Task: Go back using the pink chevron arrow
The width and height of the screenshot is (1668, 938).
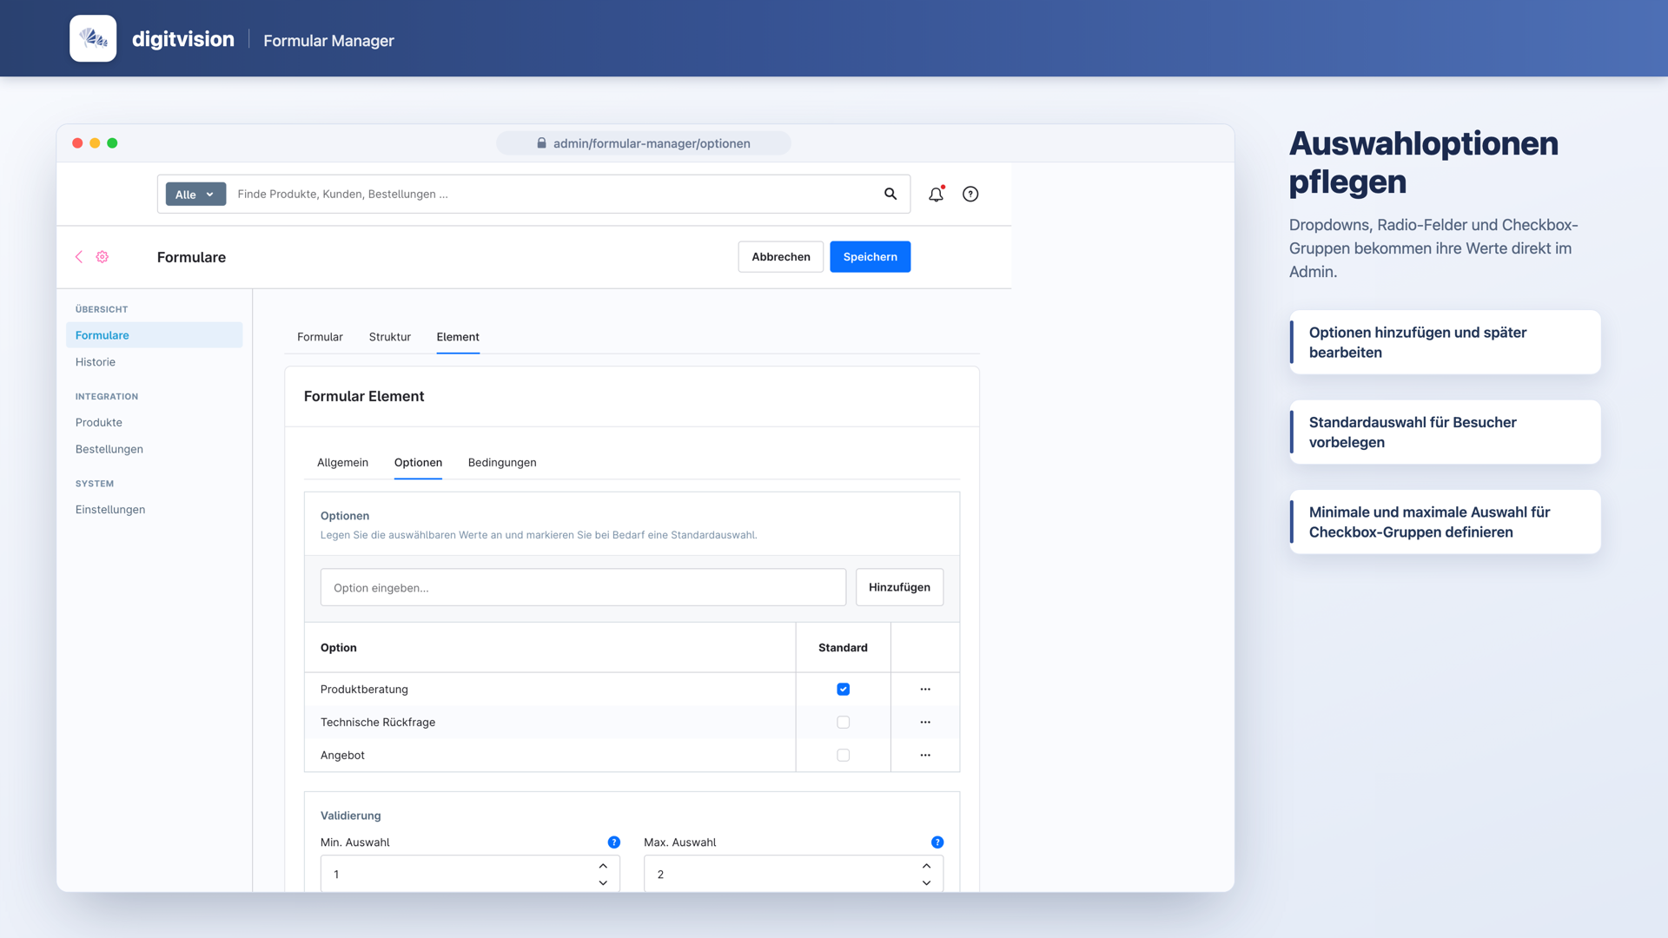Action: click(79, 256)
